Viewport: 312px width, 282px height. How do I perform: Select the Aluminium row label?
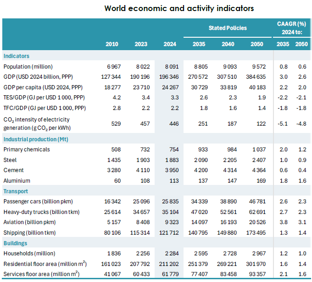[17, 181]
